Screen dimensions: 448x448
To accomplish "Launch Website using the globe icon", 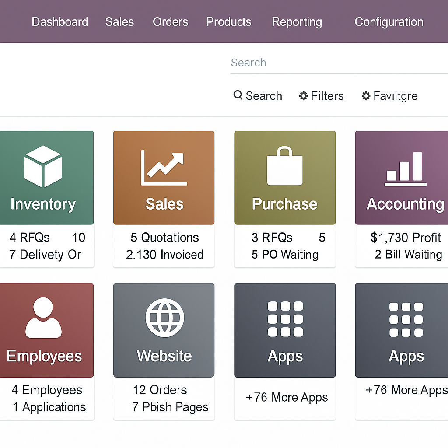I will point(164,318).
